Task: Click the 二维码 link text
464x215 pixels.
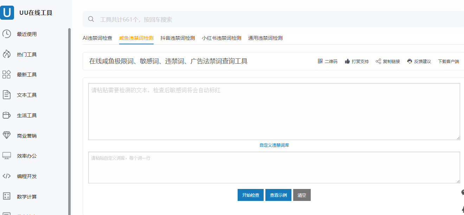Action: (x=331, y=62)
